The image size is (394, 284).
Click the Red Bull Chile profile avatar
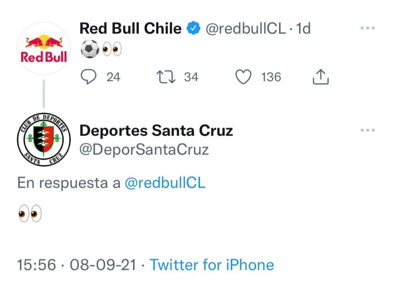[44, 48]
